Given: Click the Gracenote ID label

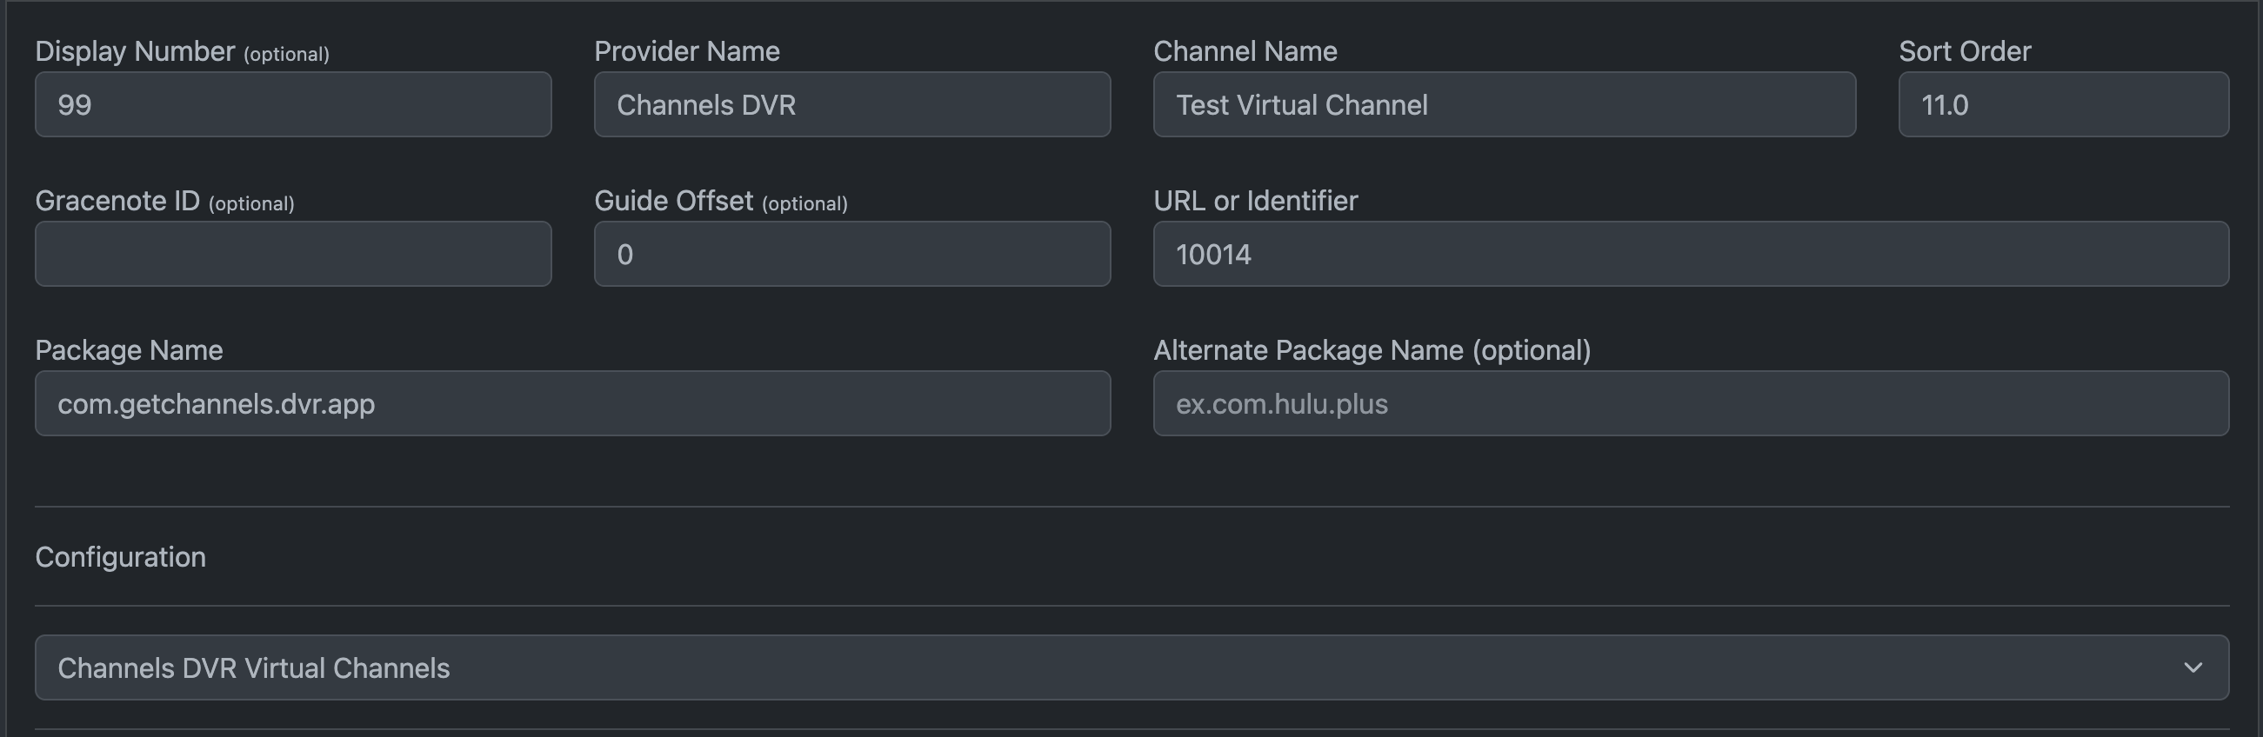Looking at the screenshot, I should coord(117,201).
